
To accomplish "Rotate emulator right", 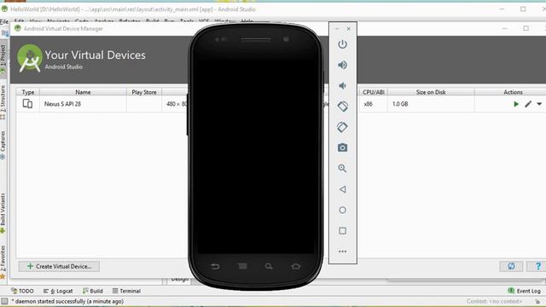I will pos(342,127).
